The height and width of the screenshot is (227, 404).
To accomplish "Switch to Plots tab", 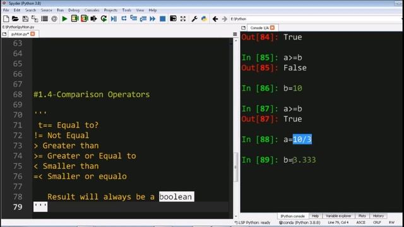I will click(362, 216).
